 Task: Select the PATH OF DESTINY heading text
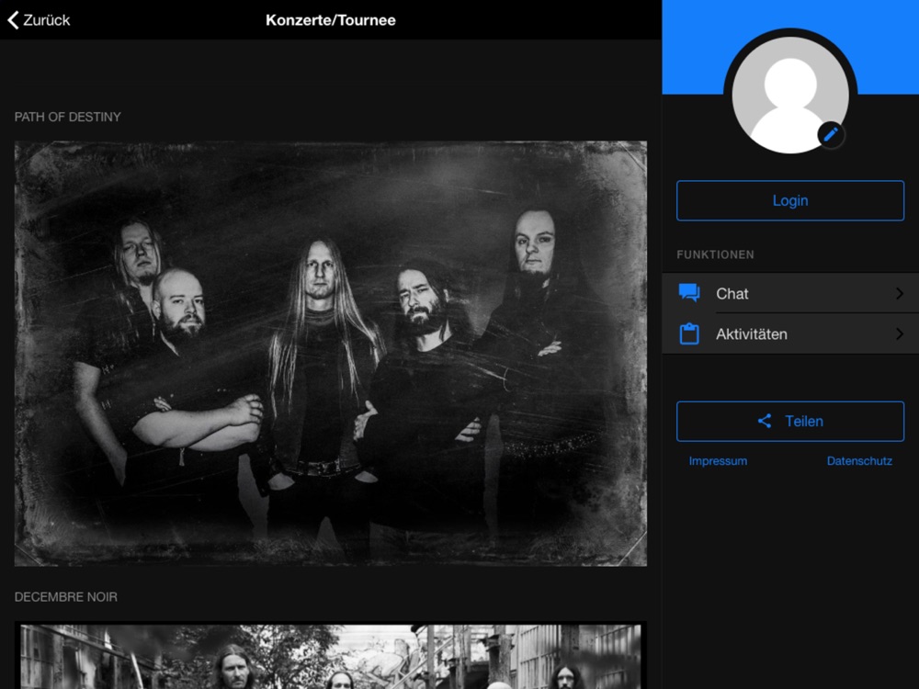[x=67, y=118]
